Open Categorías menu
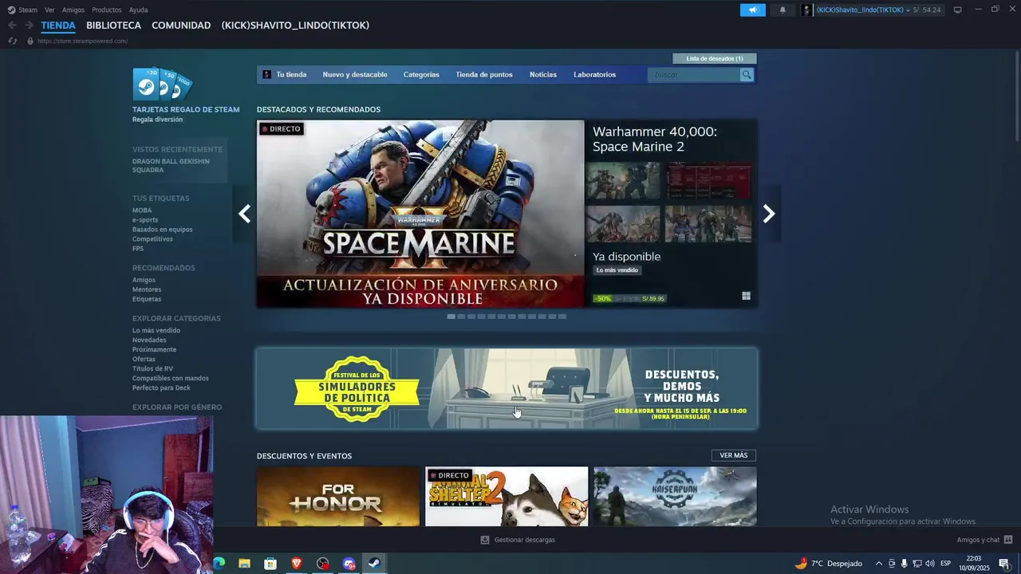Image resolution: width=1021 pixels, height=574 pixels. pyautogui.click(x=421, y=74)
